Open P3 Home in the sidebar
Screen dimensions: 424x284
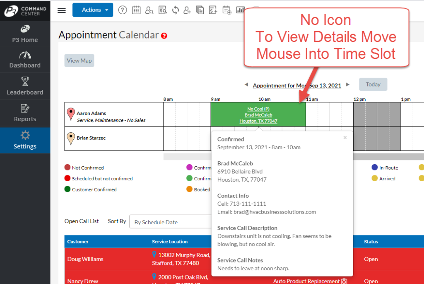pos(25,34)
